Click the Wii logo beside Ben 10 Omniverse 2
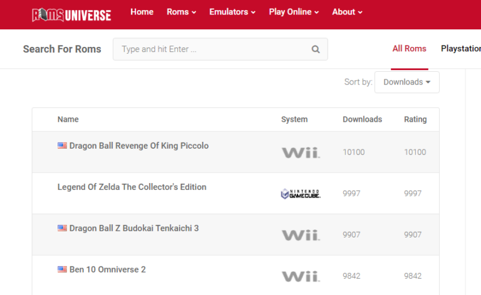This screenshot has width=481, height=295. [301, 276]
